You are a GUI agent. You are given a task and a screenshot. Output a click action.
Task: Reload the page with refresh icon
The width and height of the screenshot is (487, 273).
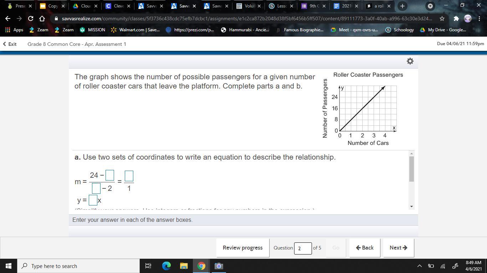click(x=31, y=18)
